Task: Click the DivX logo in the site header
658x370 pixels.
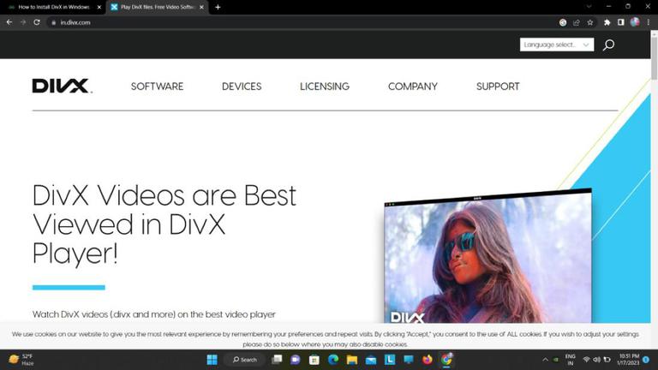Action: coord(62,86)
